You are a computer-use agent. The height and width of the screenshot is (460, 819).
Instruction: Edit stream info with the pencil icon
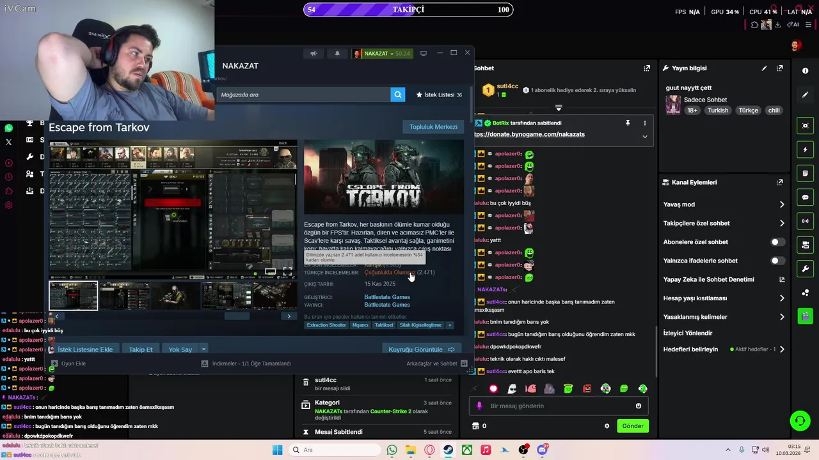(764, 68)
